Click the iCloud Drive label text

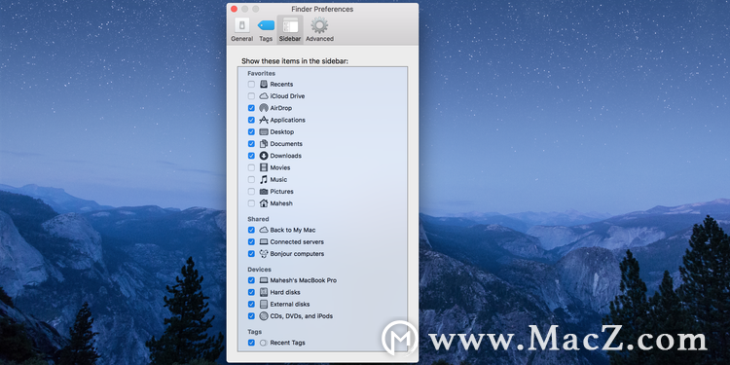click(287, 96)
